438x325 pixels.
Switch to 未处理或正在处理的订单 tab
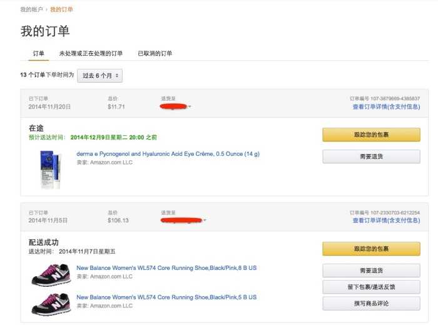click(x=91, y=53)
